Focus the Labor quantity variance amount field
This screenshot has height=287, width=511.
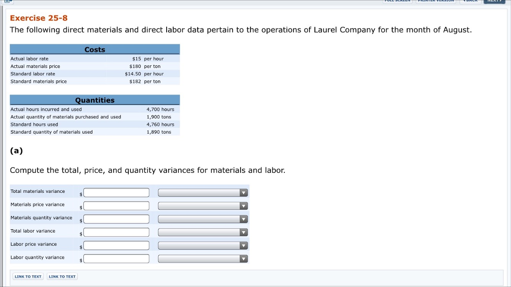coord(116,259)
